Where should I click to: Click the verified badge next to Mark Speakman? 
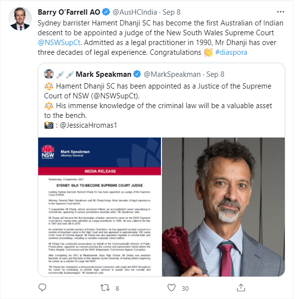[138, 74]
